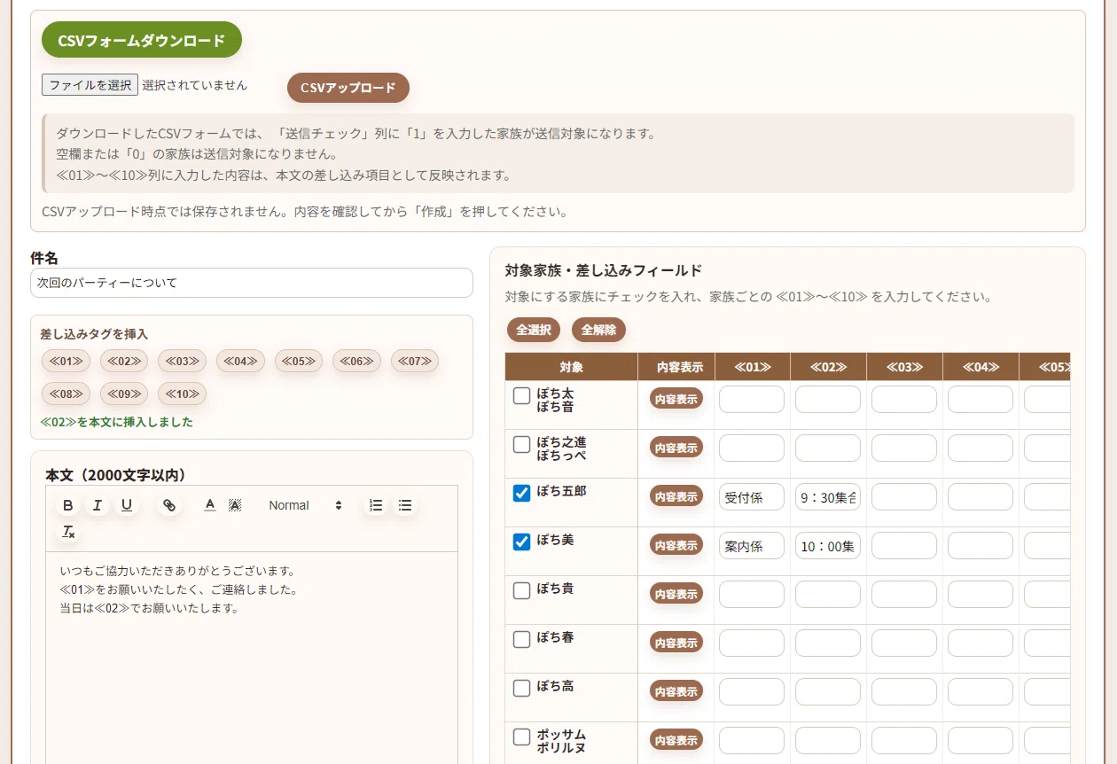Viewport: 1117px width, 764px height.
Task: Click the ファイルを選択 file chooser button
Action: [x=90, y=85]
